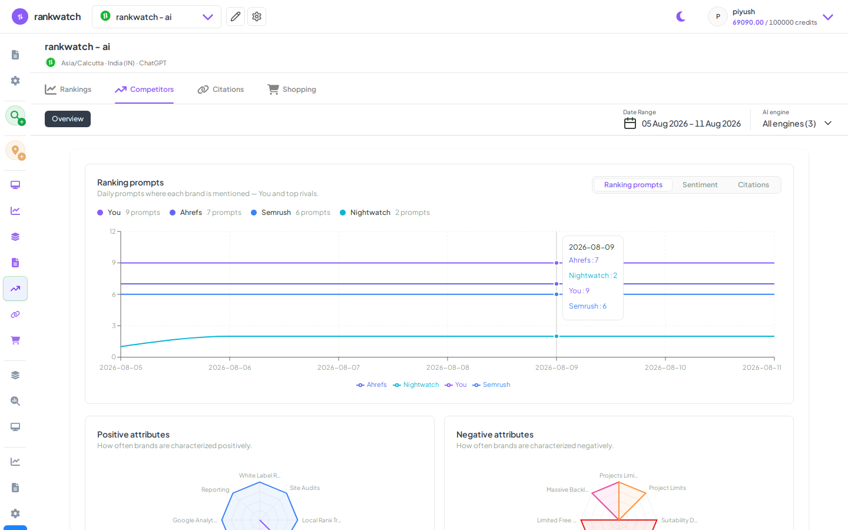Click Nightwatch data point on 2026-08-09
The image size is (848, 530).
pos(556,336)
